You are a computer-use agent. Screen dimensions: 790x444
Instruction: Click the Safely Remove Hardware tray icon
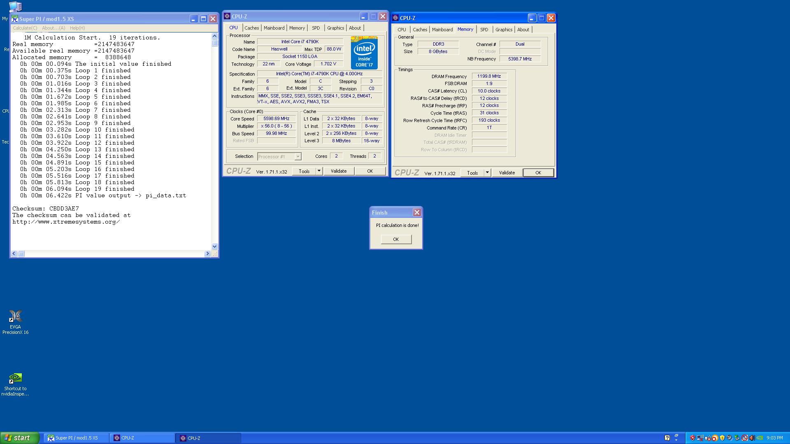coord(737,438)
